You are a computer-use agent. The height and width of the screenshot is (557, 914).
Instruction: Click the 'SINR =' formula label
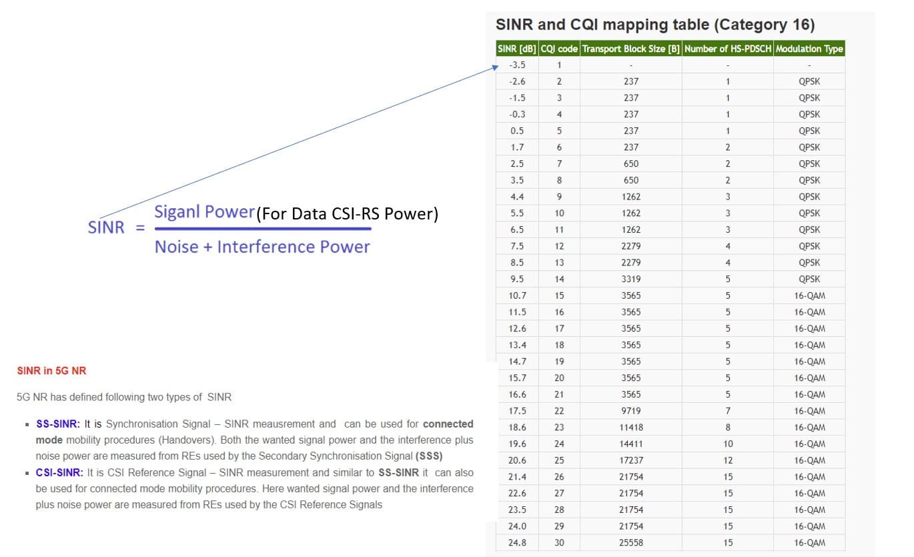click(116, 227)
